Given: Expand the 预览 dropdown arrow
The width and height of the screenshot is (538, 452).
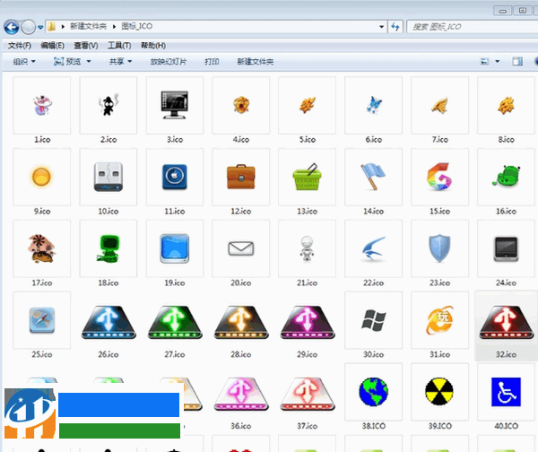Looking at the screenshot, I should [x=89, y=62].
